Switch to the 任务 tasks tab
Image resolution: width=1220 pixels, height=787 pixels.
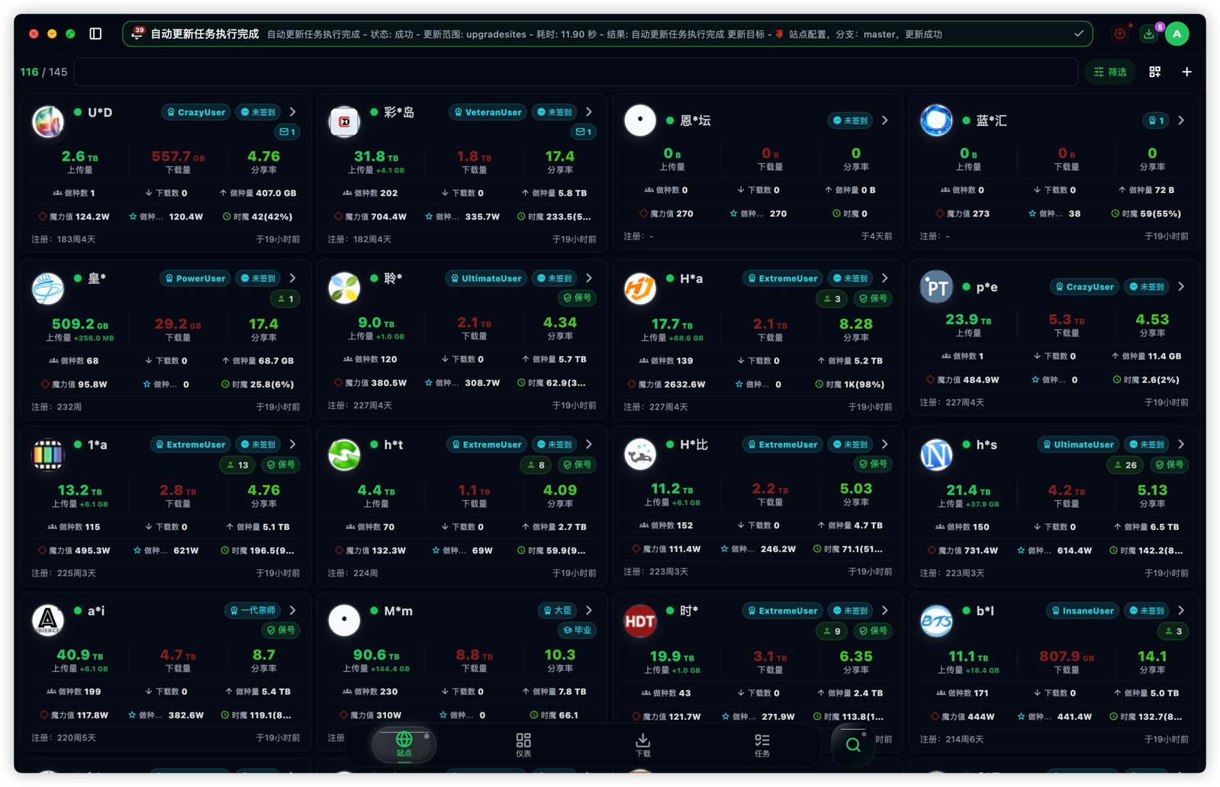[762, 745]
